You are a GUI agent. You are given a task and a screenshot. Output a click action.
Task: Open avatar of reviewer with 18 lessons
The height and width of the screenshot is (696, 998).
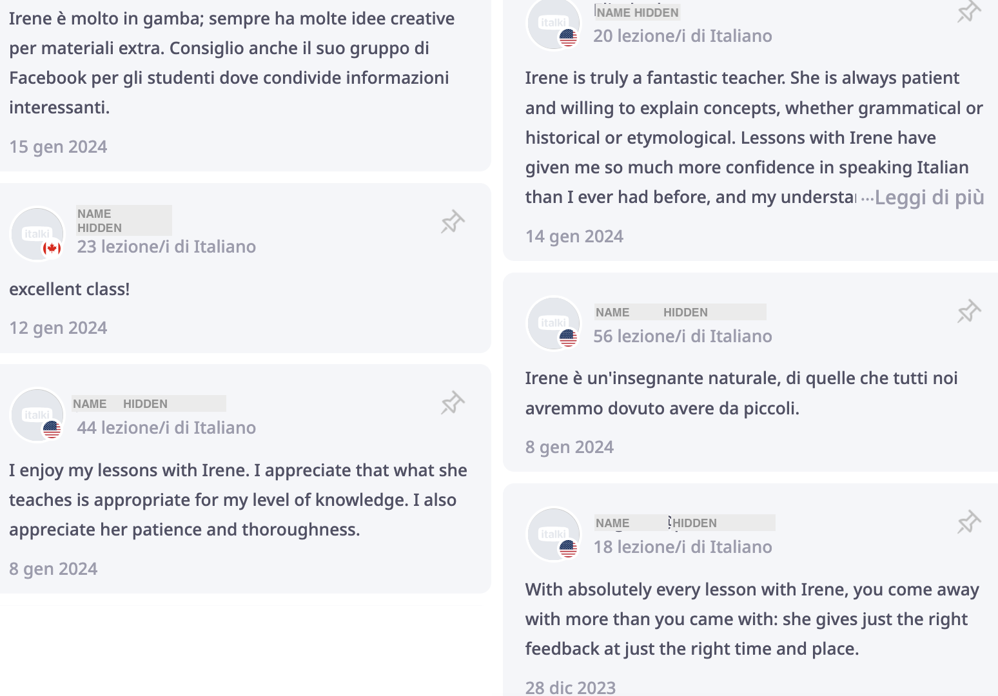click(x=554, y=534)
